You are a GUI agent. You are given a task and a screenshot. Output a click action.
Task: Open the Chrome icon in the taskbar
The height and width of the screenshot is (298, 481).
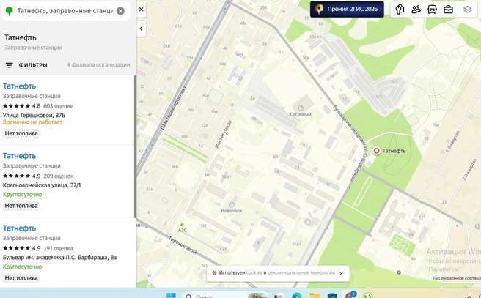click(350, 295)
